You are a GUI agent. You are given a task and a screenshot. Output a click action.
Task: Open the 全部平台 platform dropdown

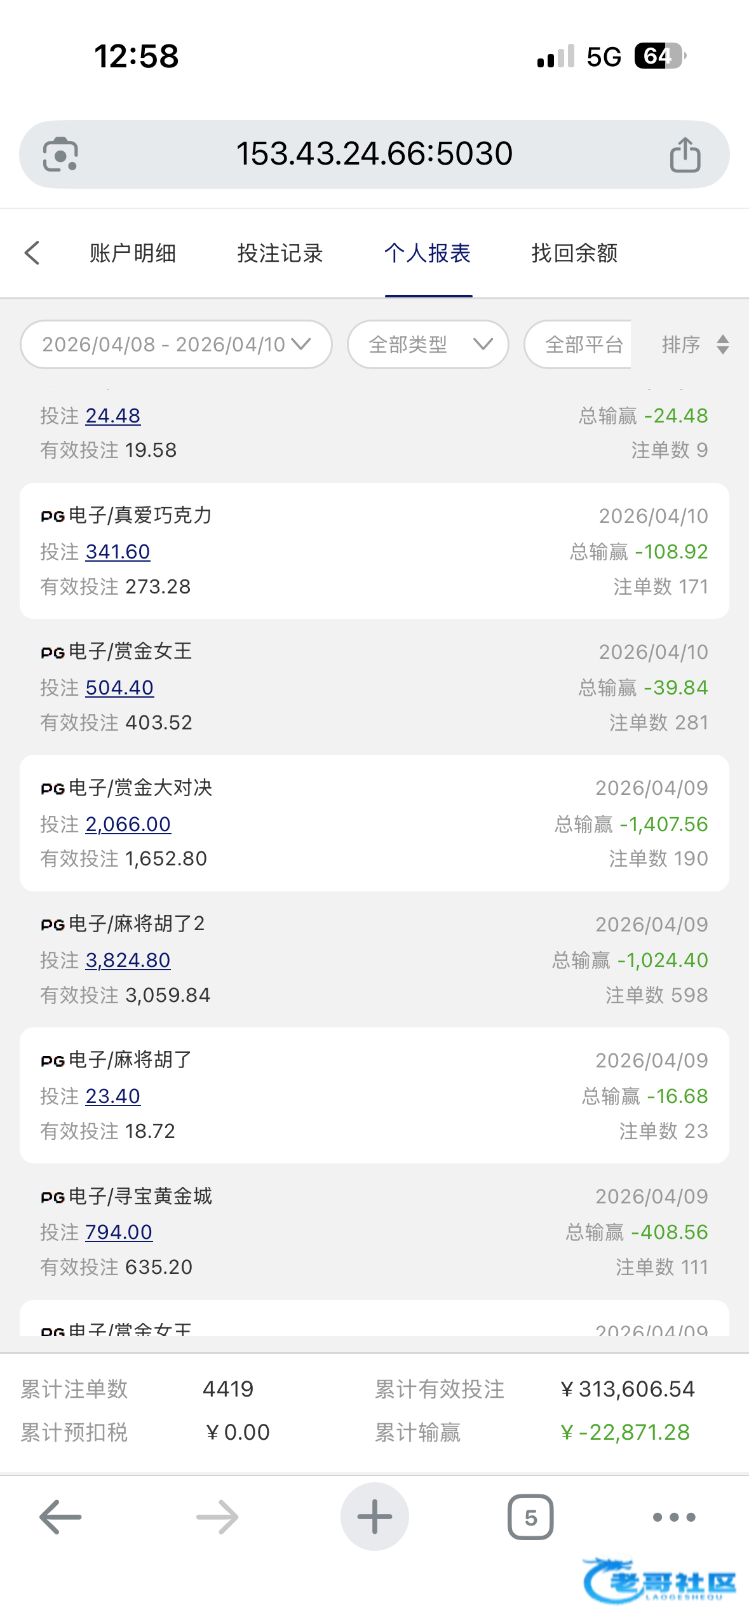point(577,344)
